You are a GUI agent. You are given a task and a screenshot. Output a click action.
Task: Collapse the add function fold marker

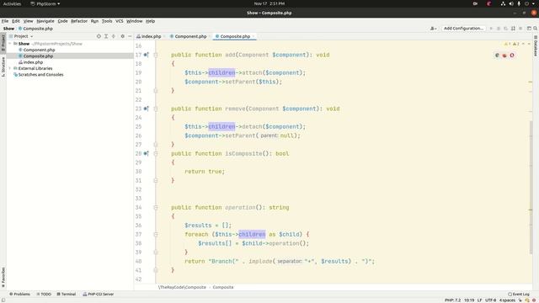[x=156, y=55]
